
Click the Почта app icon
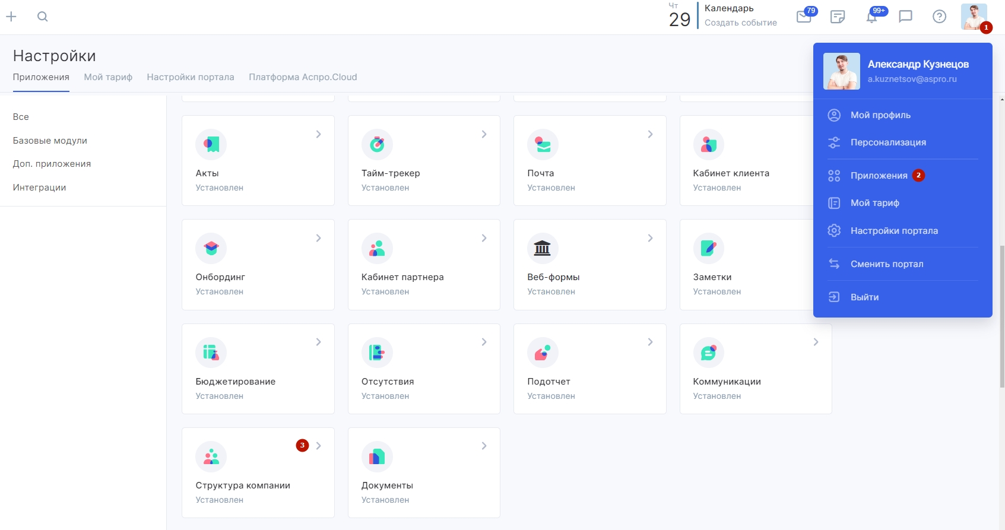[x=543, y=144]
